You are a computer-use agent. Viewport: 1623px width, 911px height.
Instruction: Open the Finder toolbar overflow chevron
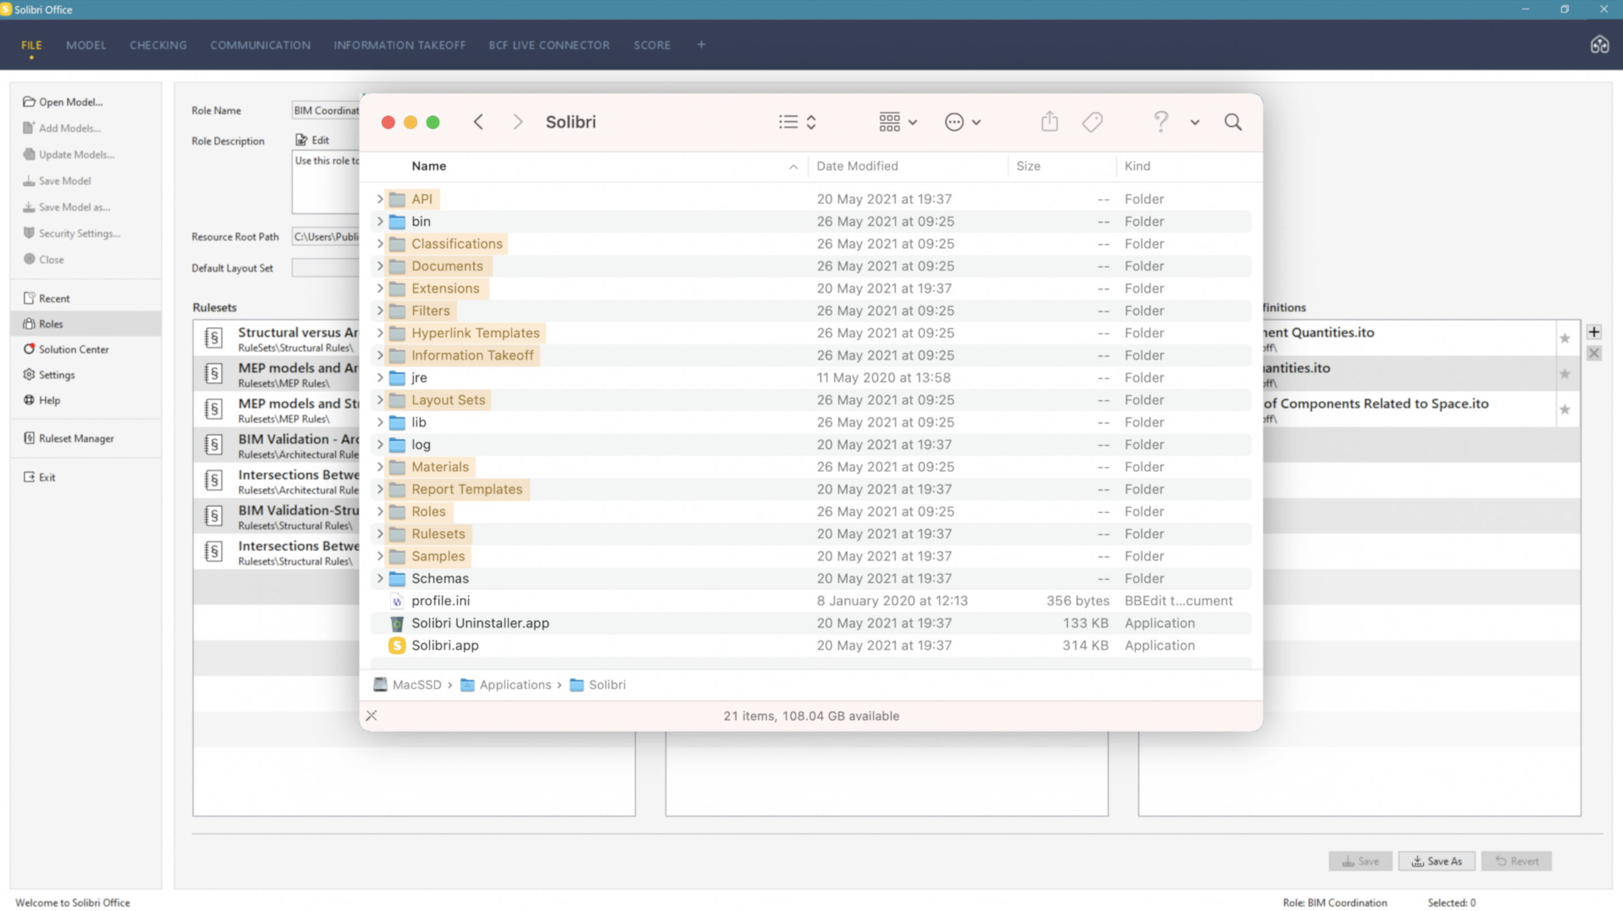pyautogui.click(x=1195, y=122)
